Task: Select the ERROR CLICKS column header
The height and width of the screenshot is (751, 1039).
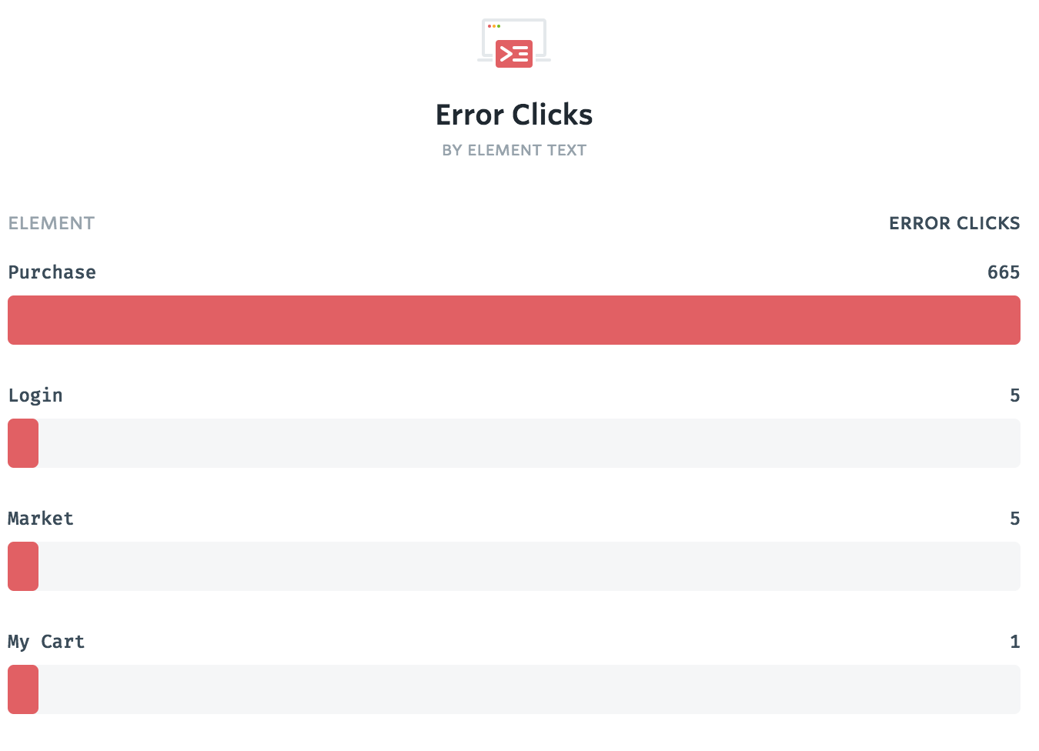Action: pyautogui.click(x=954, y=223)
